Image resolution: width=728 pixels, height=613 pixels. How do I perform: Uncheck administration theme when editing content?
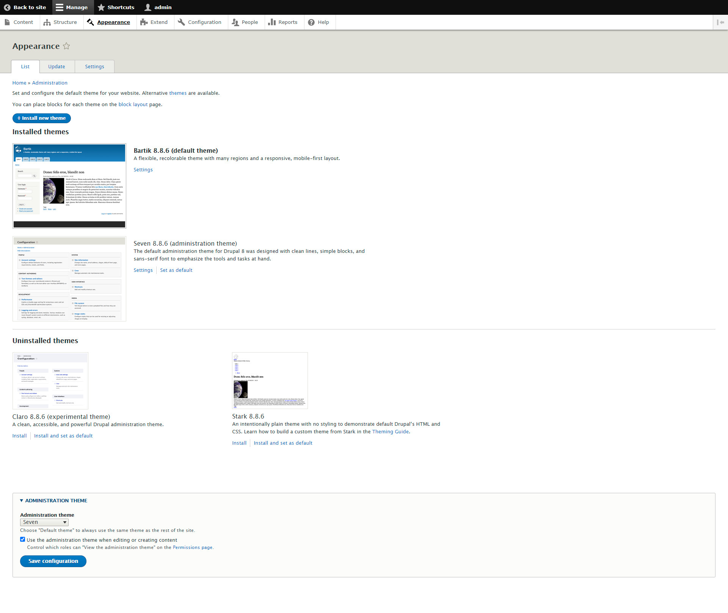23,539
